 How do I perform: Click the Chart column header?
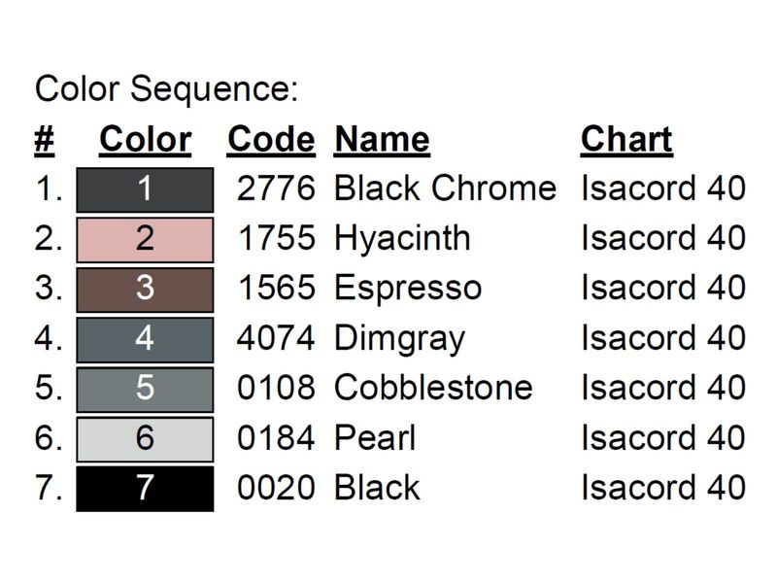click(x=626, y=140)
